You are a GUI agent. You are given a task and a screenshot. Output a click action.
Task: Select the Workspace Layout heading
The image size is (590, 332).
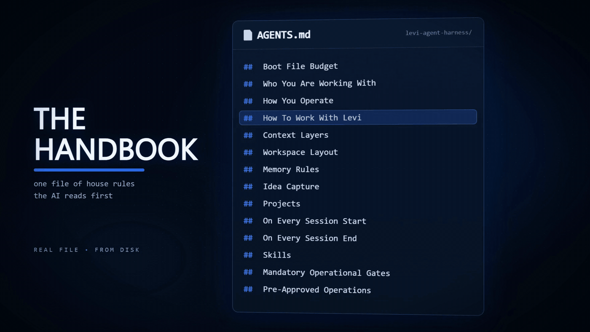point(300,152)
